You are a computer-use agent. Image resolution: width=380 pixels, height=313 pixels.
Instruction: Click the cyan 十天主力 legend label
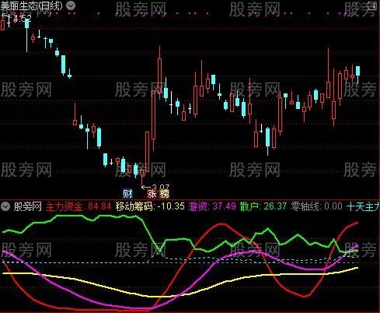click(x=363, y=206)
